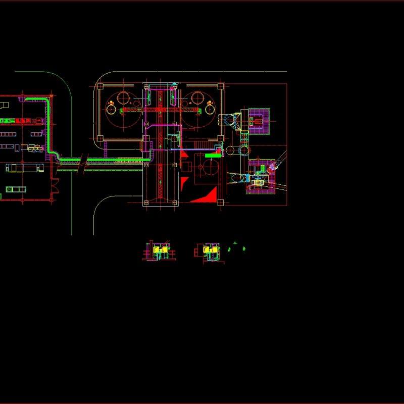Screen dimensions: 404x404
Task: Click the purple grated platform symbol
Action: click(x=259, y=121)
